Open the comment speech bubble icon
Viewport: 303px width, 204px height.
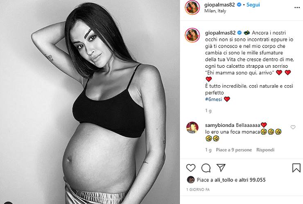(x=206, y=168)
